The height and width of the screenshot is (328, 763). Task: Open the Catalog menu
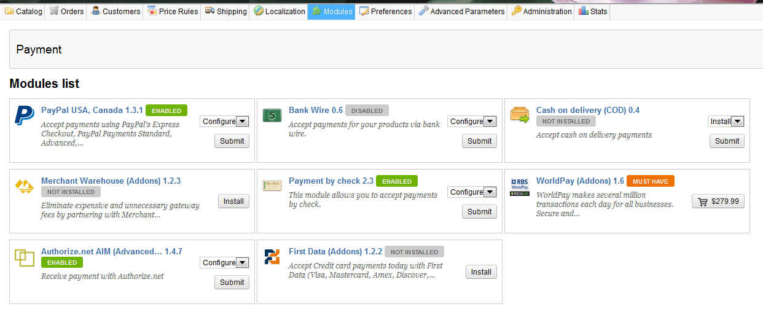[23, 11]
